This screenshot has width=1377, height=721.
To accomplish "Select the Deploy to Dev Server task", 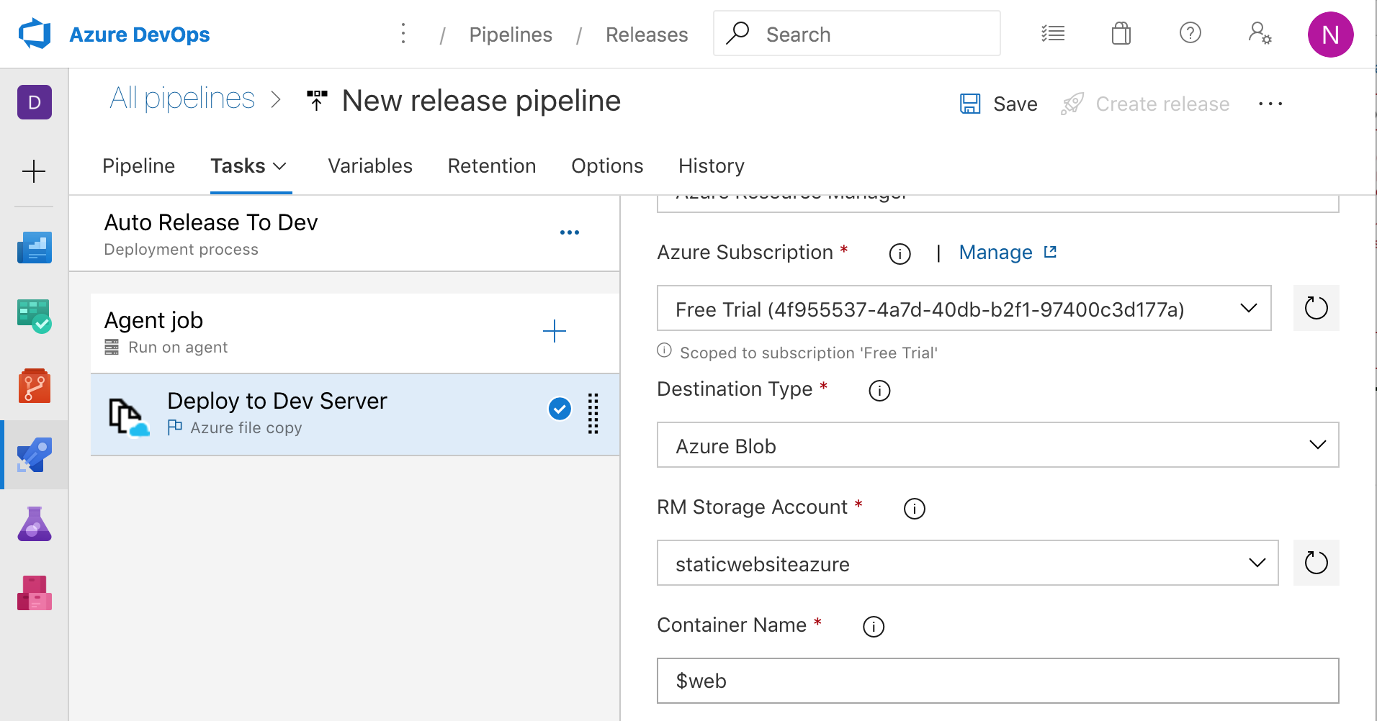I will [355, 414].
